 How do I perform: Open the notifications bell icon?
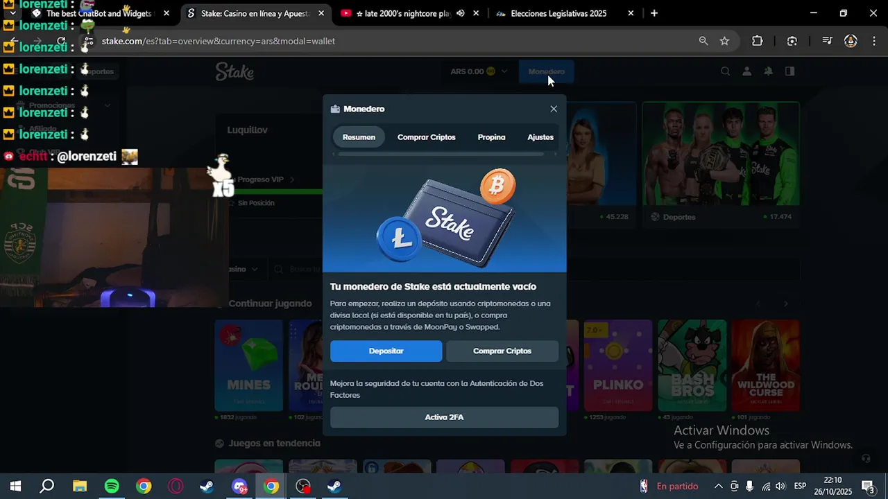(769, 71)
